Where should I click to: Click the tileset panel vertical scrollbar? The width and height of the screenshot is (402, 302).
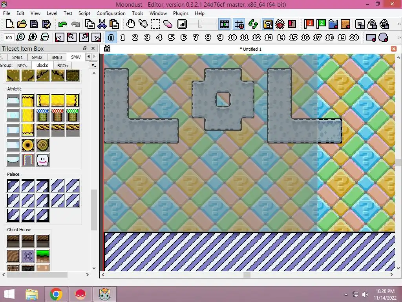coord(94,210)
